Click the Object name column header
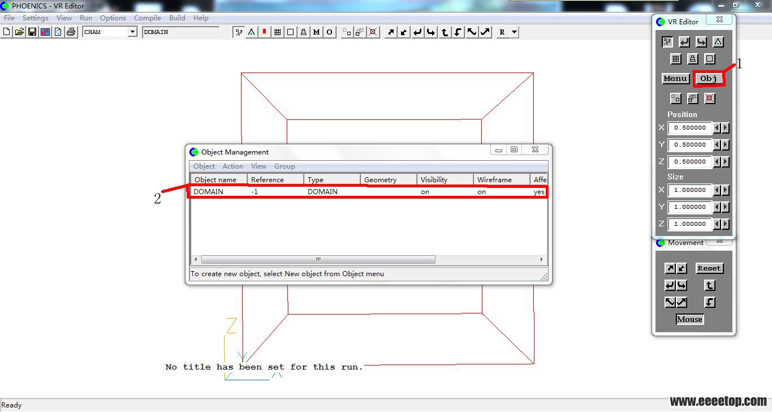 coord(219,179)
